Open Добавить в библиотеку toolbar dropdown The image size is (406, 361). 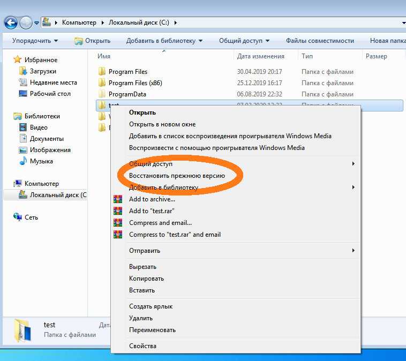tap(164, 41)
